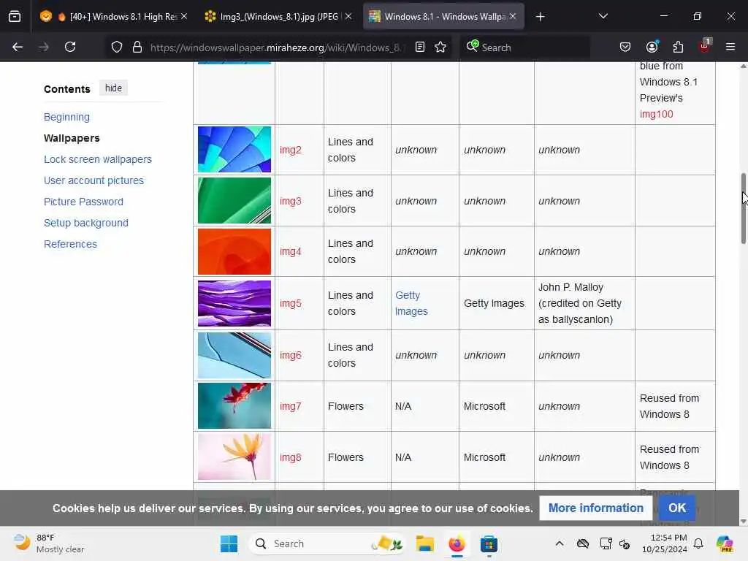The width and height of the screenshot is (748, 561).
Task: Click 'Reused from Windows 8' note for img7
Action: [x=669, y=406]
